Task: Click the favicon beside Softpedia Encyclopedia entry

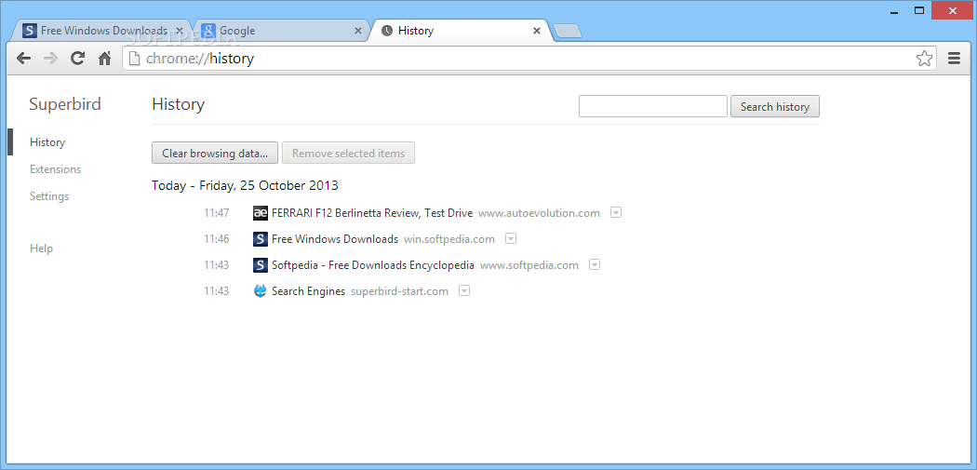Action: (x=261, y=265)
